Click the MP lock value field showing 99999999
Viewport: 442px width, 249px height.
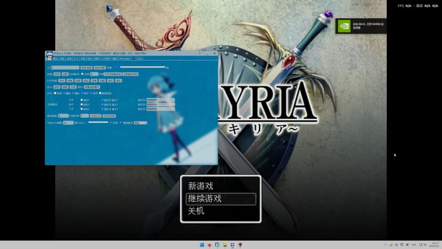(161, 105)
